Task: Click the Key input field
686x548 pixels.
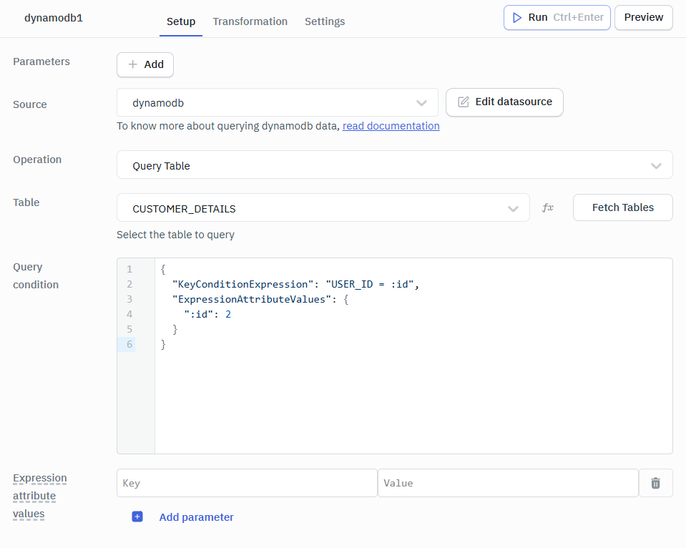Action: click(247, 483)
